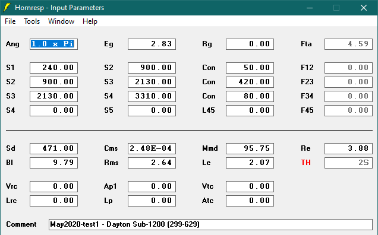Open the Tools menu

pyautogui.click(x=31, y=21)
